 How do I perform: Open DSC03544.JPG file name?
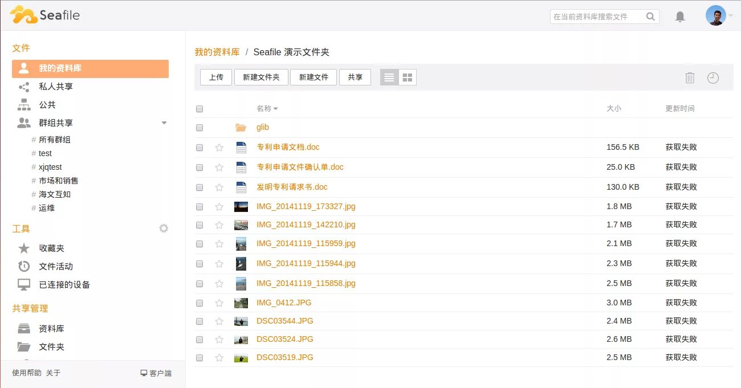tap(285, 321)
